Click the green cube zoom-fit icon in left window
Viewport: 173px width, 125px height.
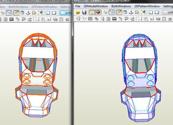click(x=40, y=13)
